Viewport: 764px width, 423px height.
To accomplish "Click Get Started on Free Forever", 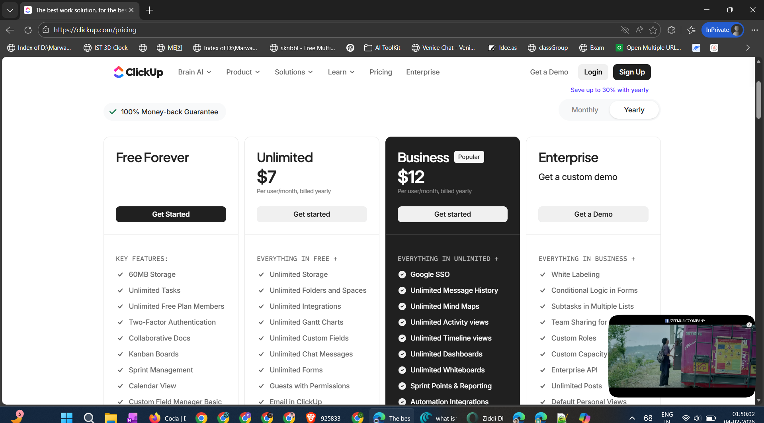I will (x=171, y=214).
